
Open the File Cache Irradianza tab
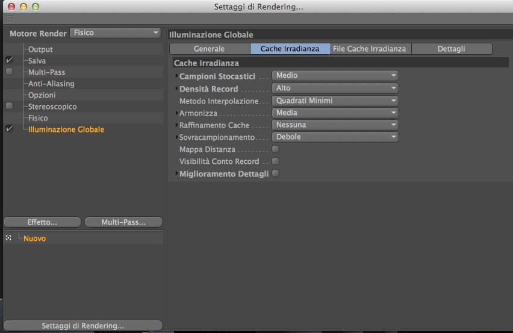(x=371, y=49)
